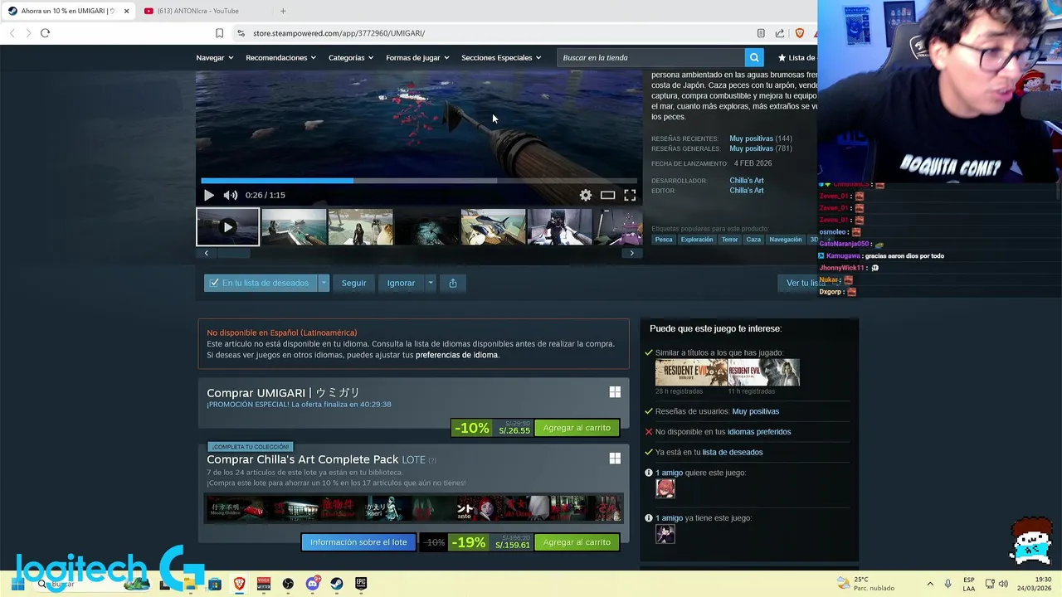
Task: Click Seguir button
Action: pyautogui.click(x=353, y=283)
